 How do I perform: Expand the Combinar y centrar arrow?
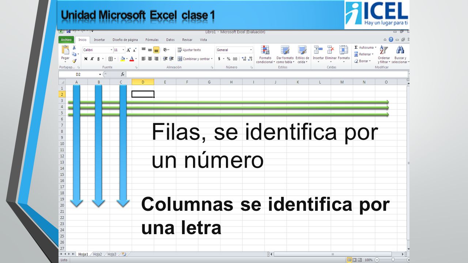pyautogui.click(x=212, y=59)
